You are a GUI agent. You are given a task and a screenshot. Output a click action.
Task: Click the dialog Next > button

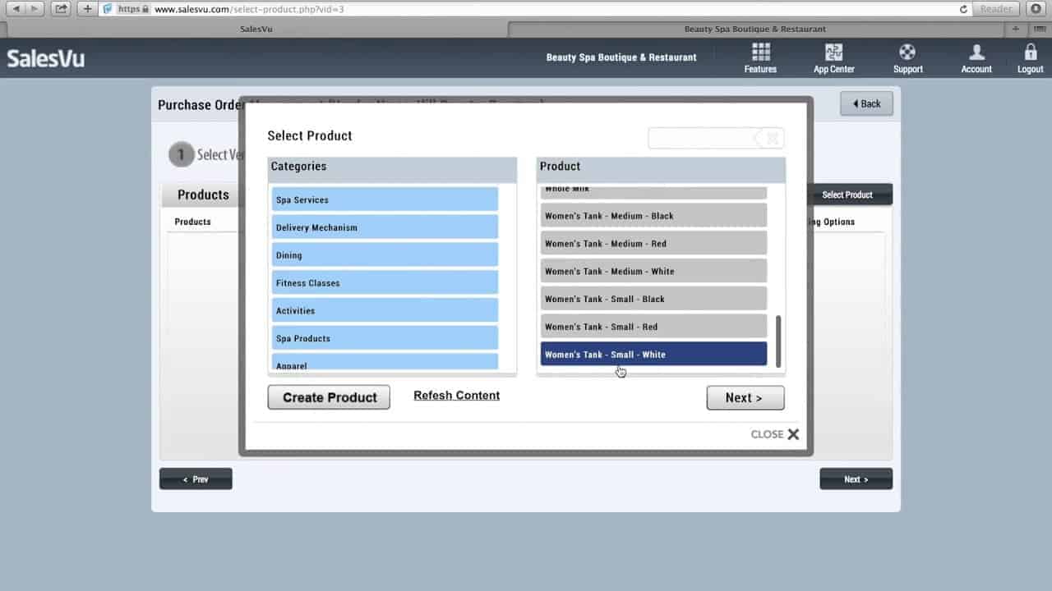(745, 398)
